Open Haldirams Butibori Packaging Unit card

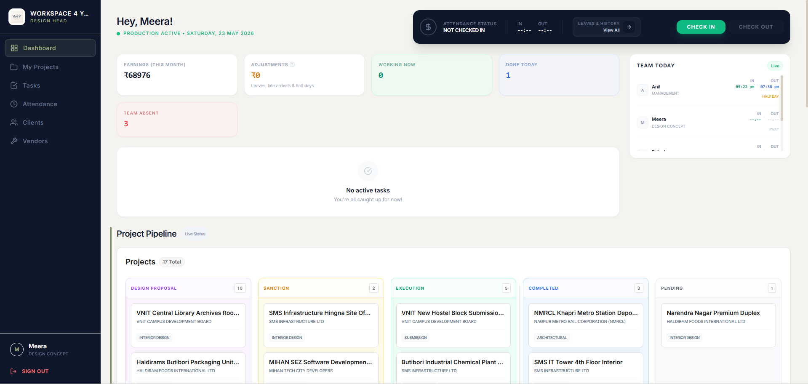(188, 368)
